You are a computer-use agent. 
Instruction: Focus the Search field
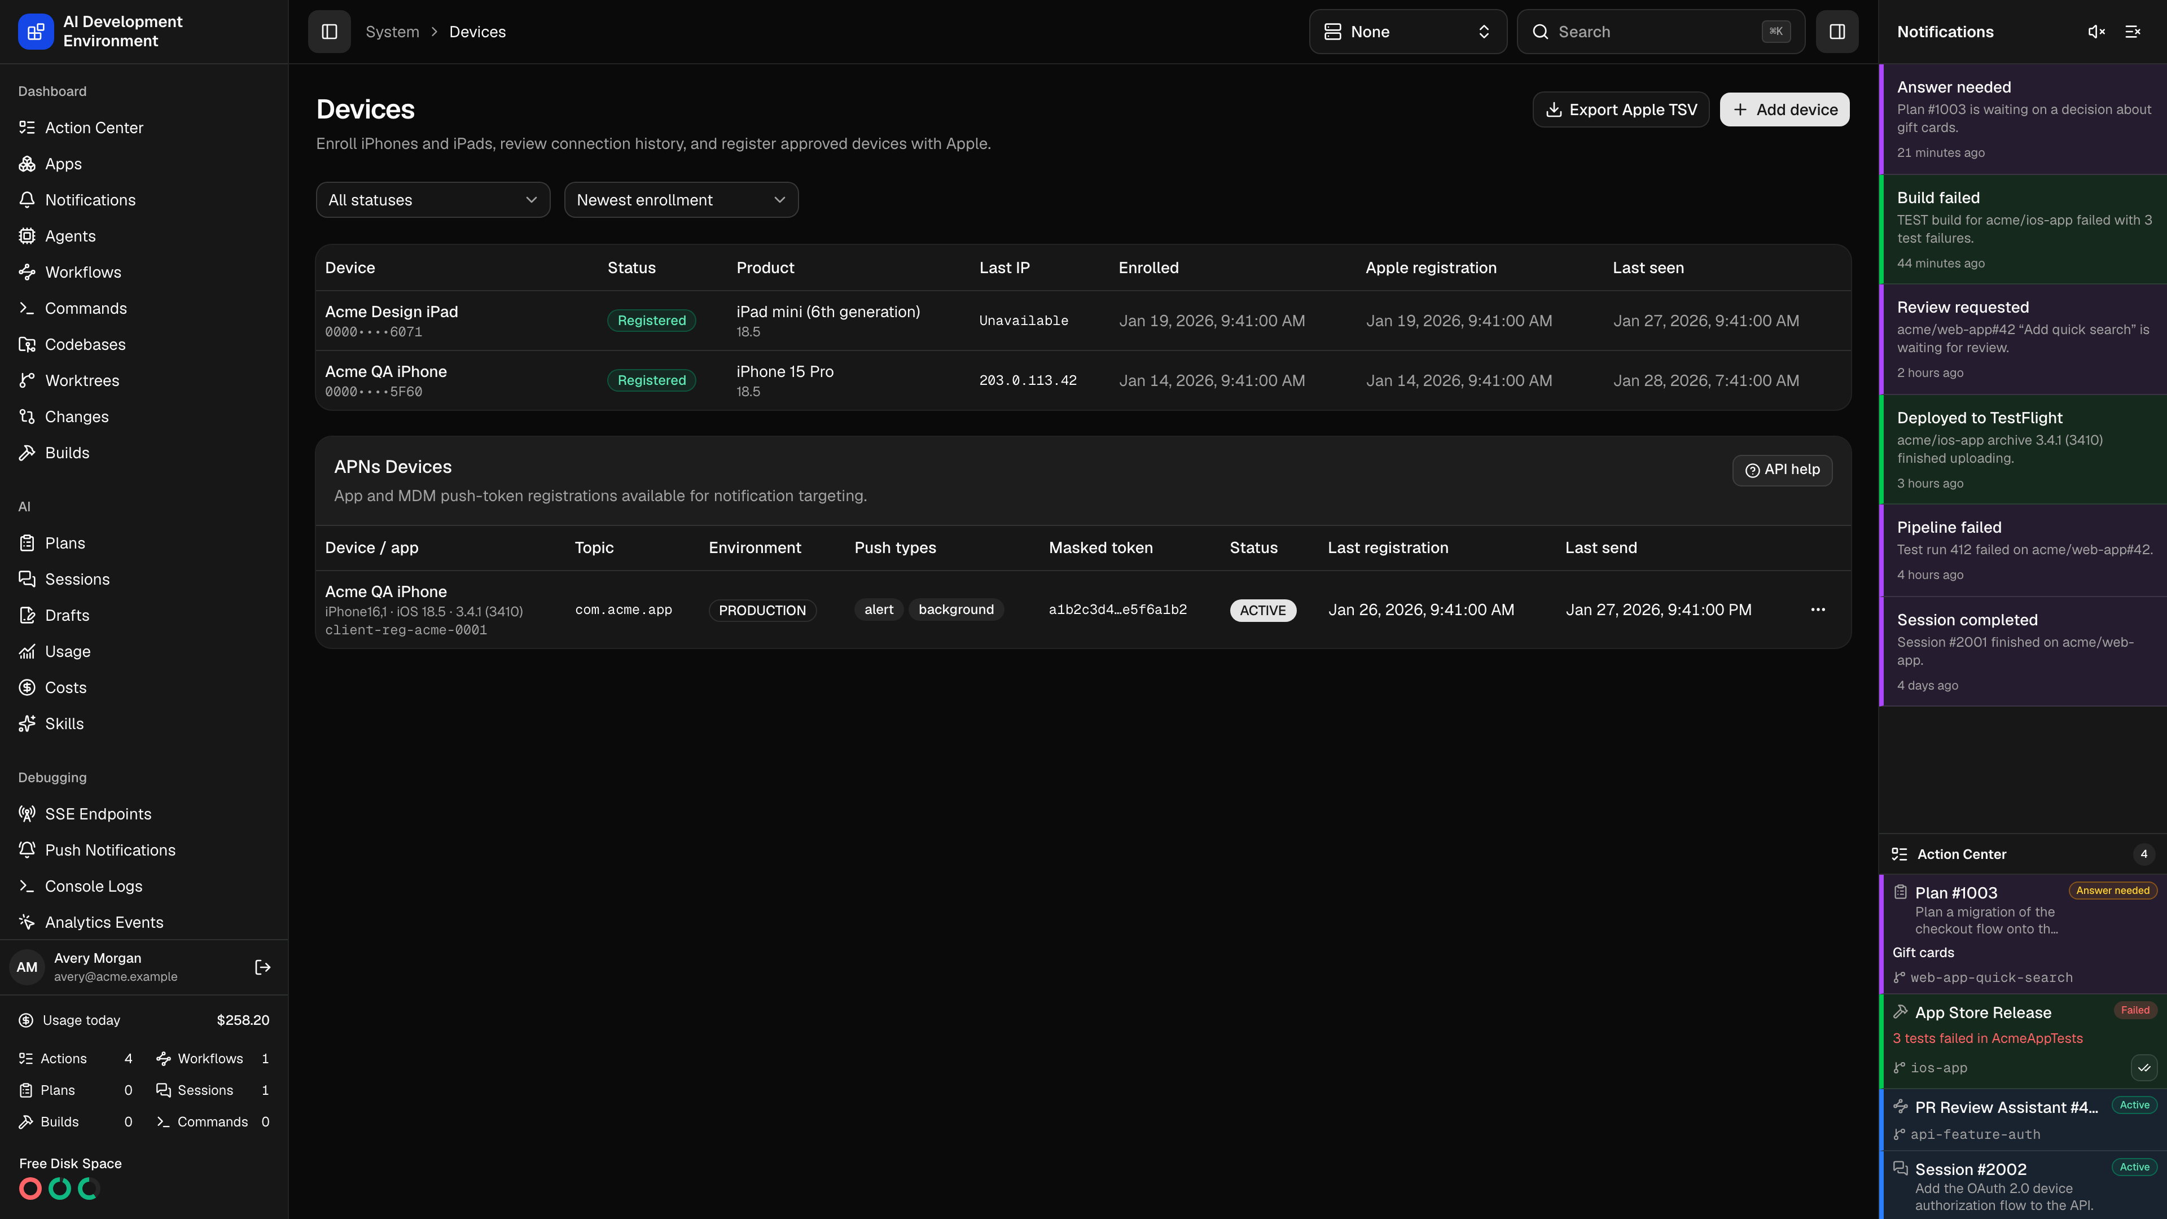[x=1661, y=31]
